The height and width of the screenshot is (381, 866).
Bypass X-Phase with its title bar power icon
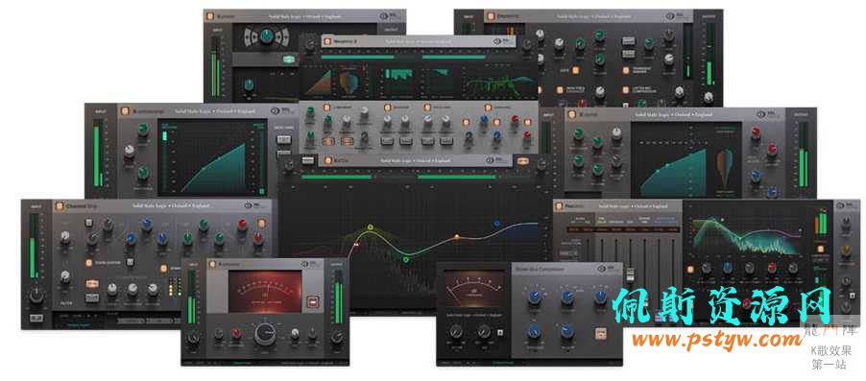tap(210, 16)
